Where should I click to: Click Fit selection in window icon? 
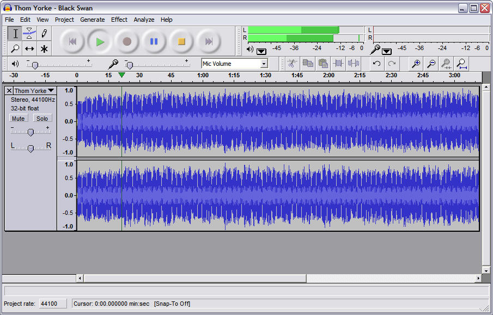(x=446, y=64)
